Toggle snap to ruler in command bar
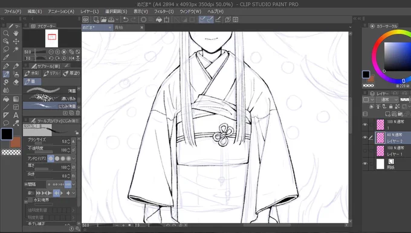This screenshot has height=233, width=411. click(202, 20)
